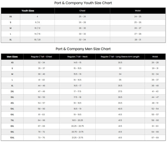Select the Chest header in youth chart
This screenshot has height=142, width=167.
point(82,11)
